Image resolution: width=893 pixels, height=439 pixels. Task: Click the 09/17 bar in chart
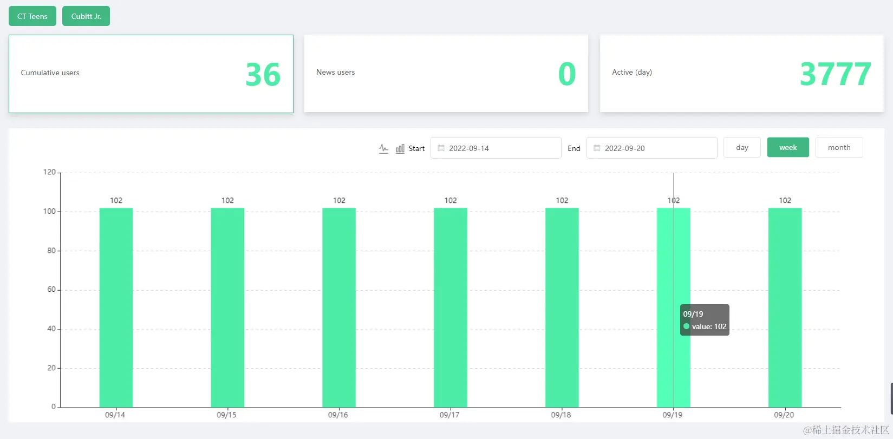pyautogui.click(x=451, y=307)
